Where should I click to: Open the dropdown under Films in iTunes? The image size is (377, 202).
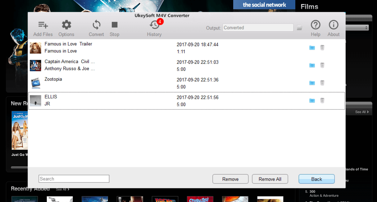(x=357, y=28)
